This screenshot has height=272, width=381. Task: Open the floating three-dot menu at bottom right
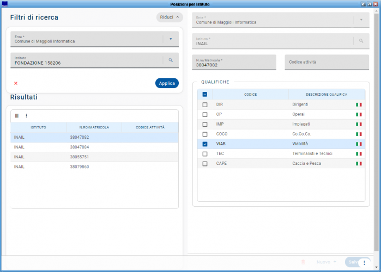point(364,262)
